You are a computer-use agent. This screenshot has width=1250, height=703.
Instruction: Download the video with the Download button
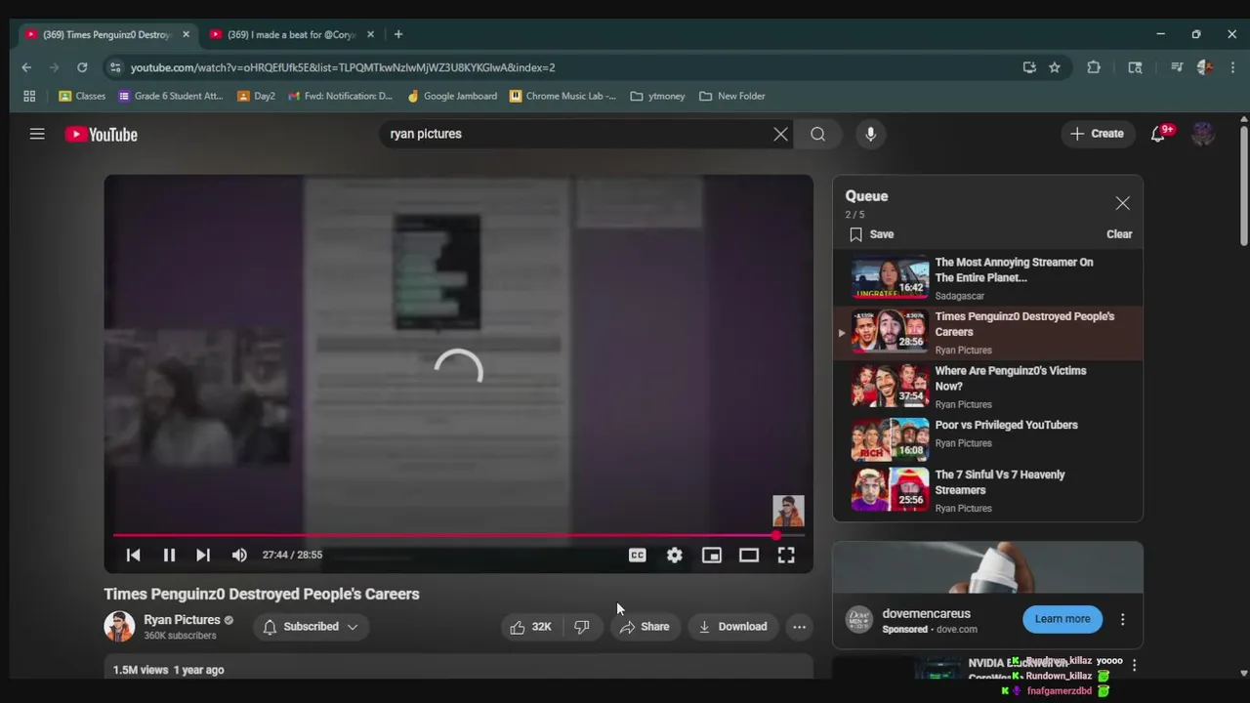[x=733, y=627]
